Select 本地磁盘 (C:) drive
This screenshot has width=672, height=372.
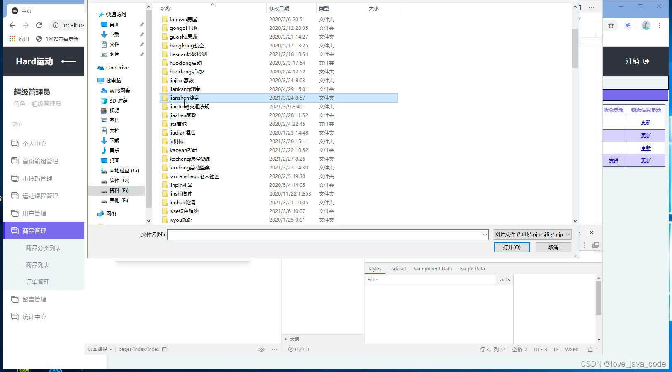[119, 171]
